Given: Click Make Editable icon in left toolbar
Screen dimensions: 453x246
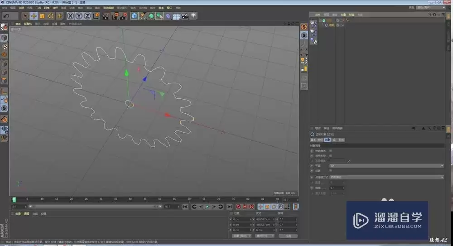Looking at the screenshot, I should point(4,27).
